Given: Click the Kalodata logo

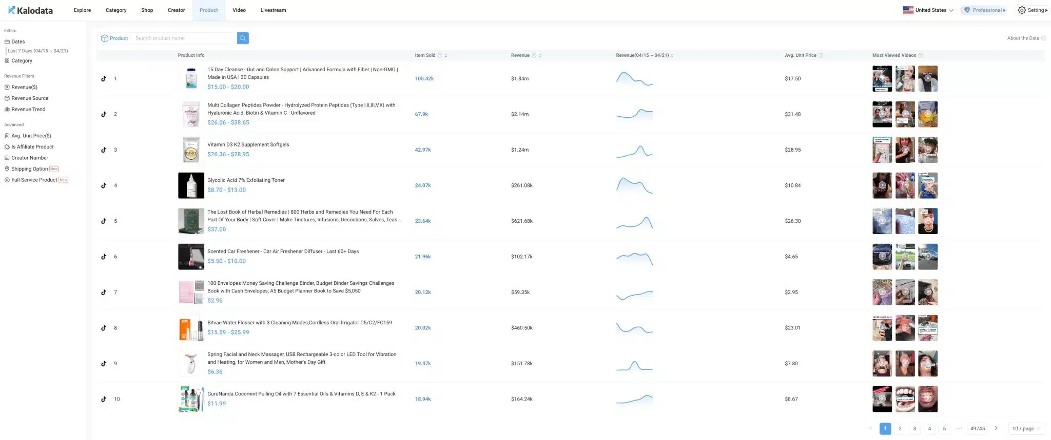Looking at the screenshot, I should click(31, 10).
